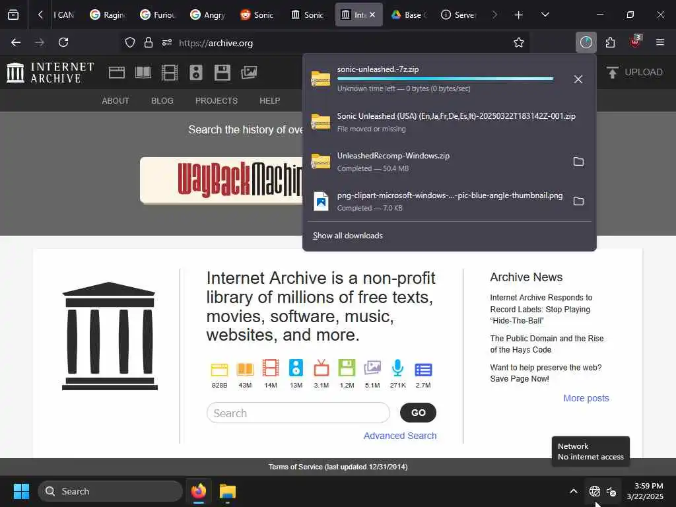Open the TV icon labeled 3.1M
Viewport: 676px width, 507px height.
pyautogui.click(x=321, y=368)
